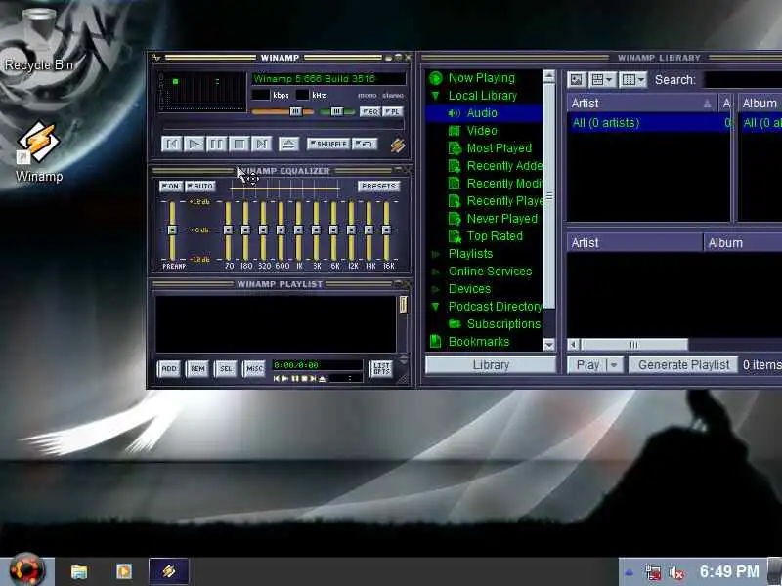
Task: Click the Library button below the tree
Action: 491,365
